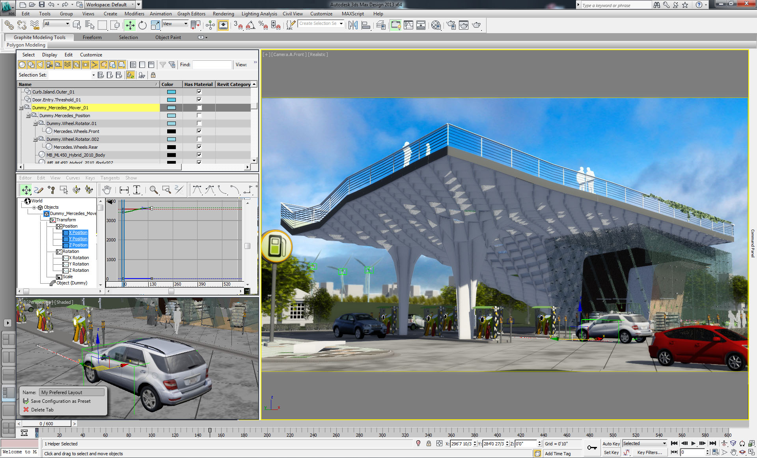
Task: Click the Zoom tool in curve editor
Action: pos(153,190)
